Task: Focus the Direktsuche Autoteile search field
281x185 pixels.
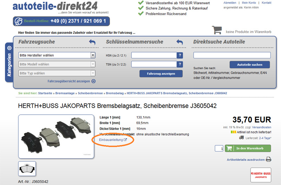Action: [x=232, y=55]
